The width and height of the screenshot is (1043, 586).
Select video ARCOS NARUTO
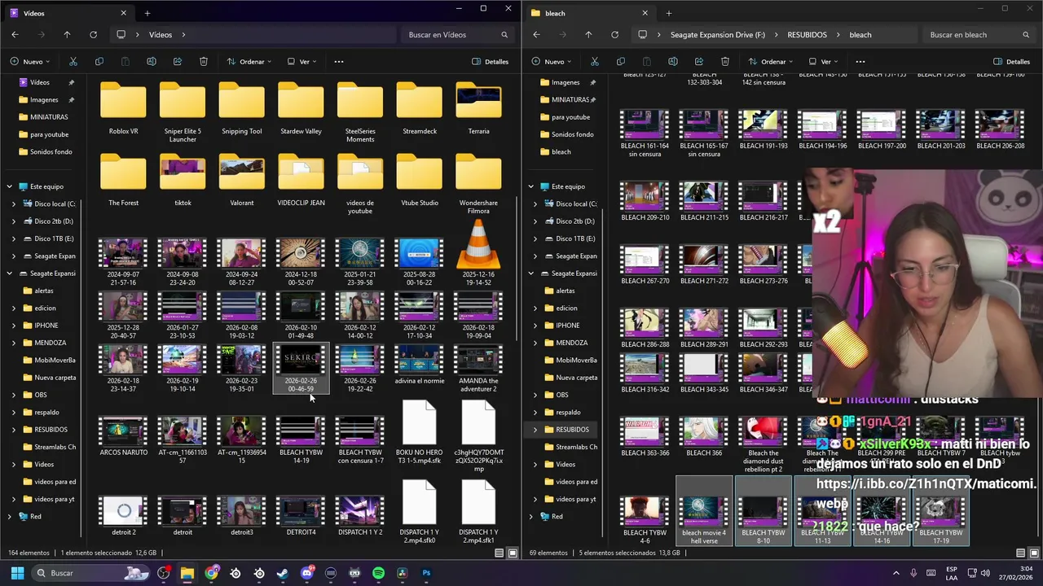124,436
